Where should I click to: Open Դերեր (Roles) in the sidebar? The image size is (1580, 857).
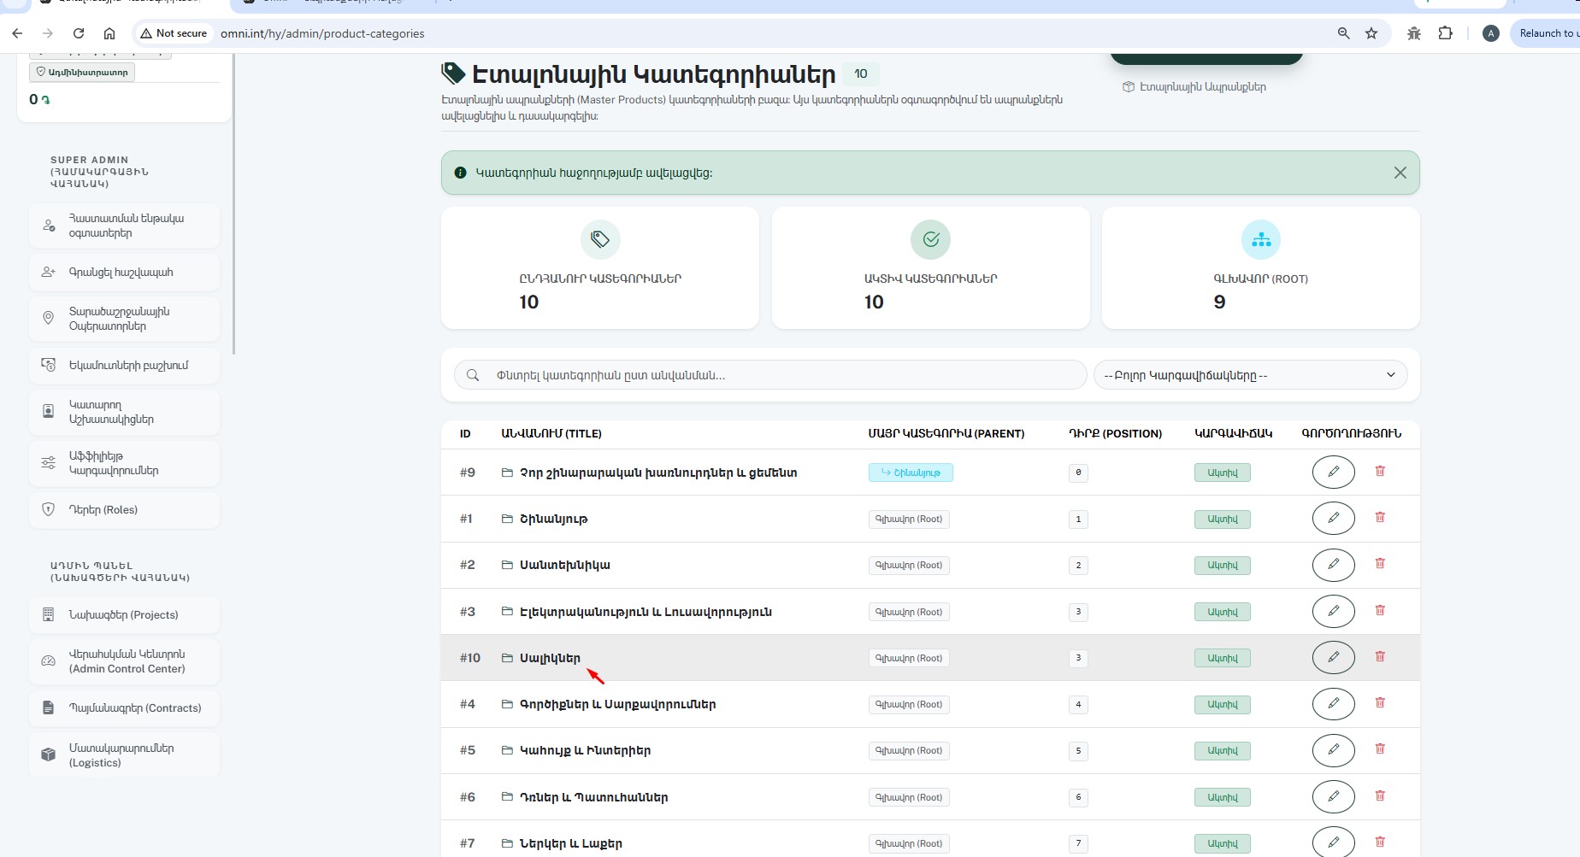[x=124, y=510]
